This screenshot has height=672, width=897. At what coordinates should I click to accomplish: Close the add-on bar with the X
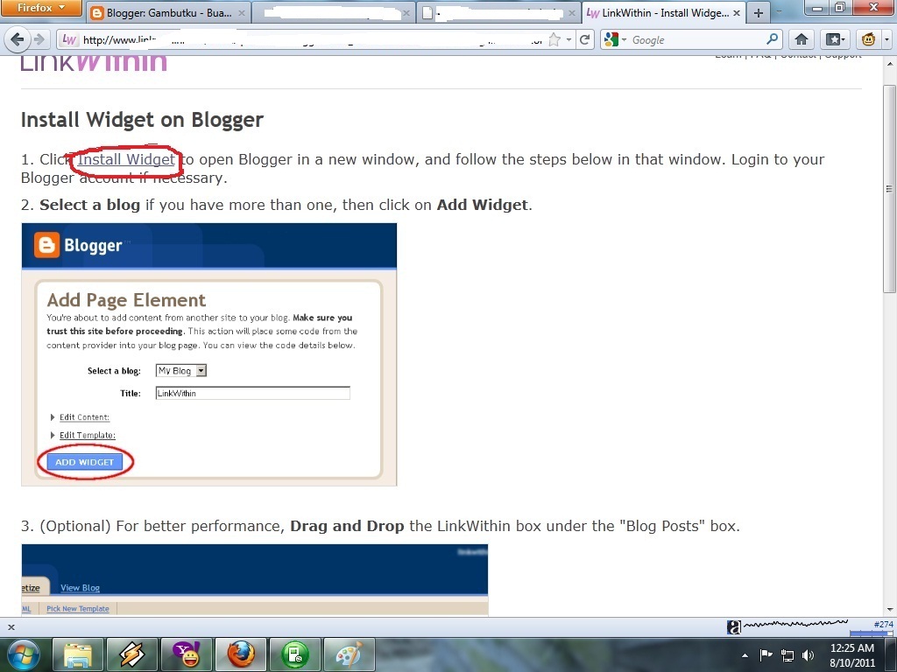pyautogui.click(x=11, y=626)
